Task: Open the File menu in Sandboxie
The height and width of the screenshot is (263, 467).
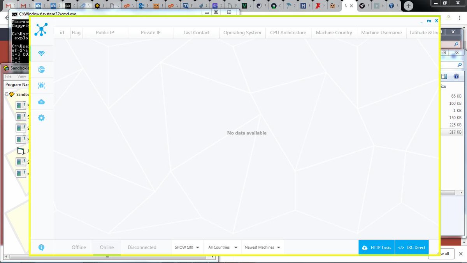Action: (x=8, y=76)
